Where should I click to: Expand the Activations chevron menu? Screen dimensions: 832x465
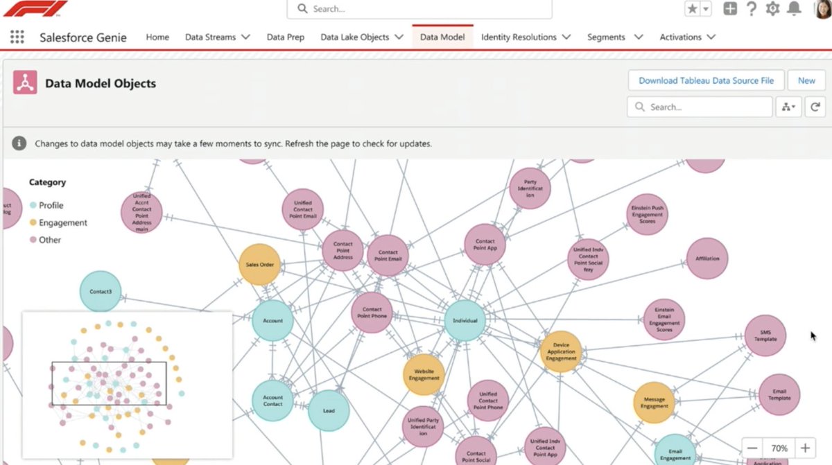pyautogui.click(x=711, y=37)
